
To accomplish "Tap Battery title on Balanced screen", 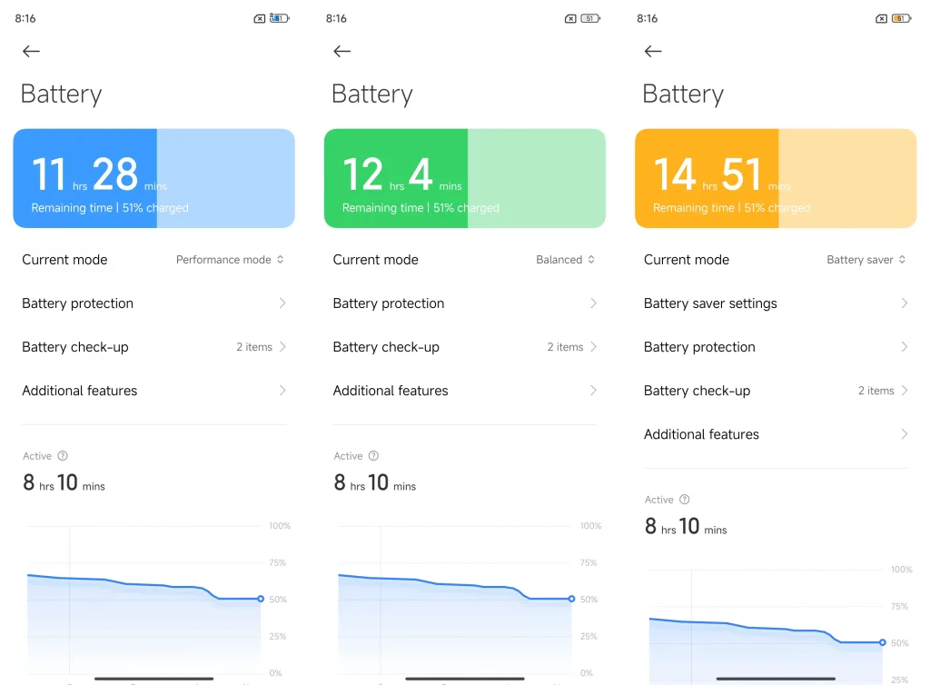I will coord(371,94).
